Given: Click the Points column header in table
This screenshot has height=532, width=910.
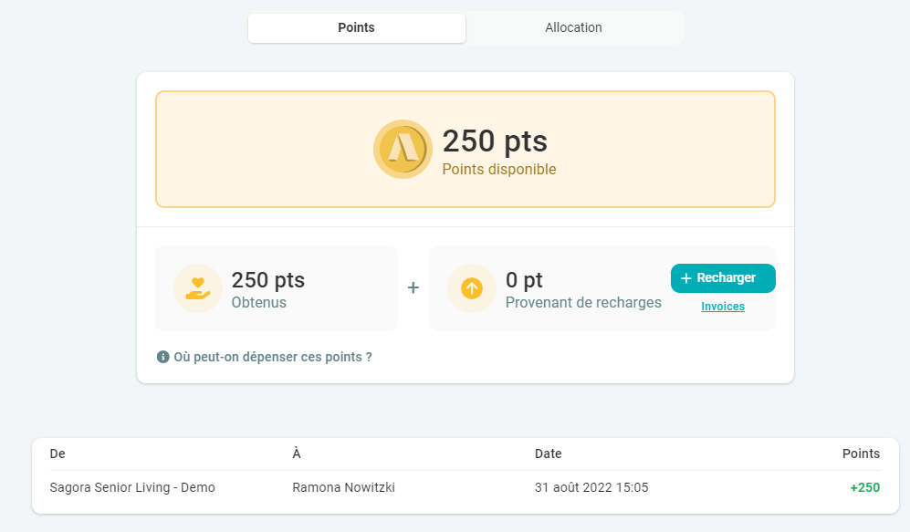Looking at the screenshot, I should 861,454.
